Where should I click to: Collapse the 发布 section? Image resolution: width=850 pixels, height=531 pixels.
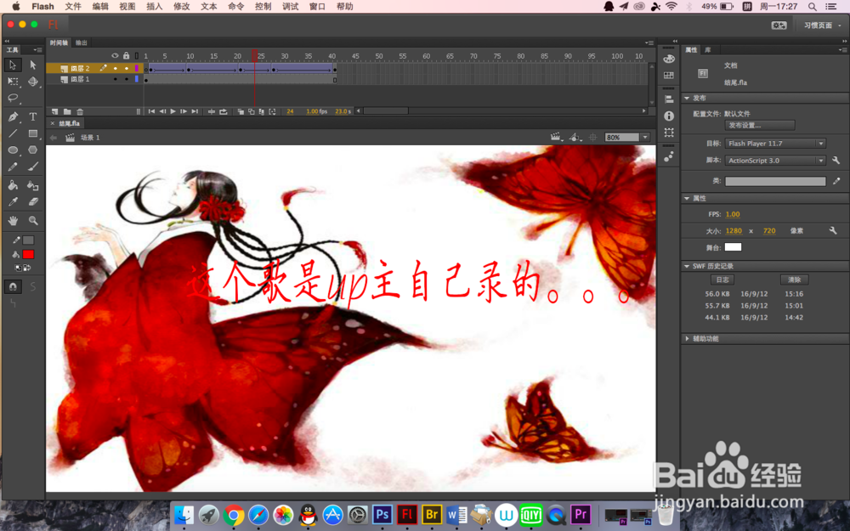point(687,98)
